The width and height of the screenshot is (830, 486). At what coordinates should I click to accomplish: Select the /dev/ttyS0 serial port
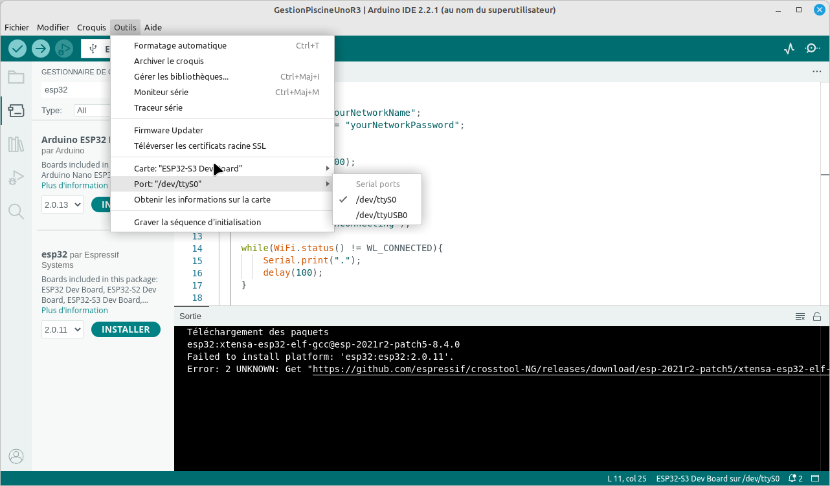click(x=377, y=200)
